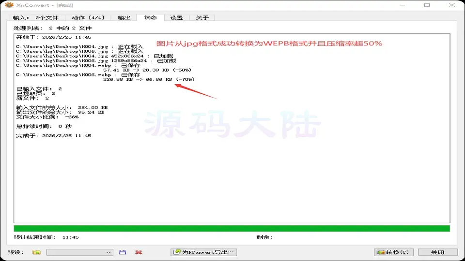Viewport: 465px width, 261px height.
Task: Click the 输出文件的总大小: 95.24 KB line
Action: 60,112
